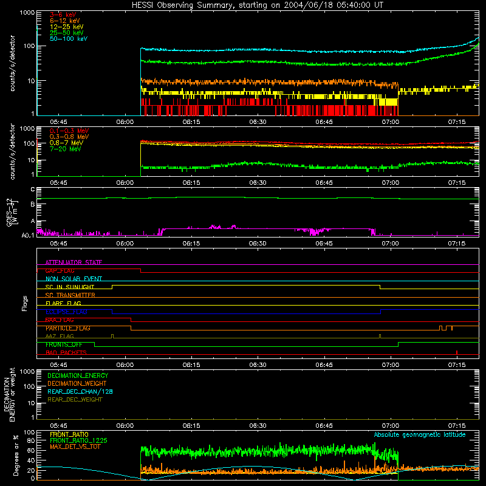Click the SAA_FLAG label

point(60,320)
